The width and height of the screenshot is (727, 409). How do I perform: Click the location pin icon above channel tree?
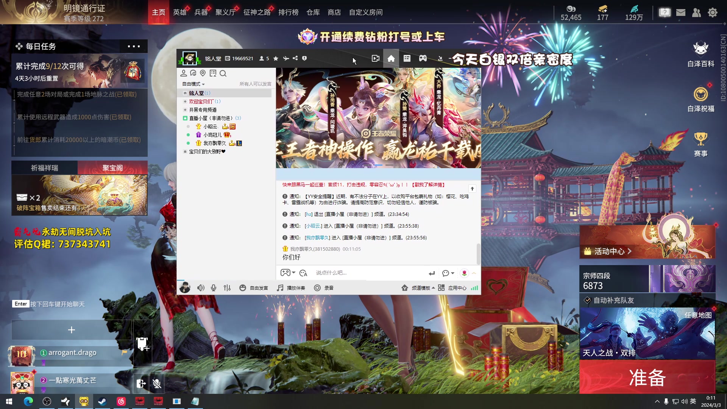pyautogui.click(x=203, y=73)
